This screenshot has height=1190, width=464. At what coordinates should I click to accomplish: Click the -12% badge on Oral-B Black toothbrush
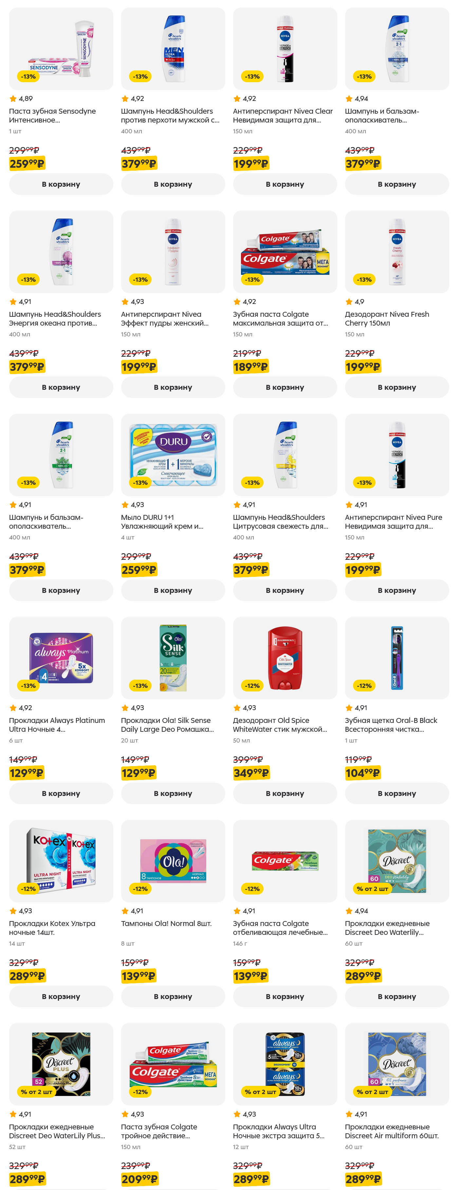coord(364,686)
